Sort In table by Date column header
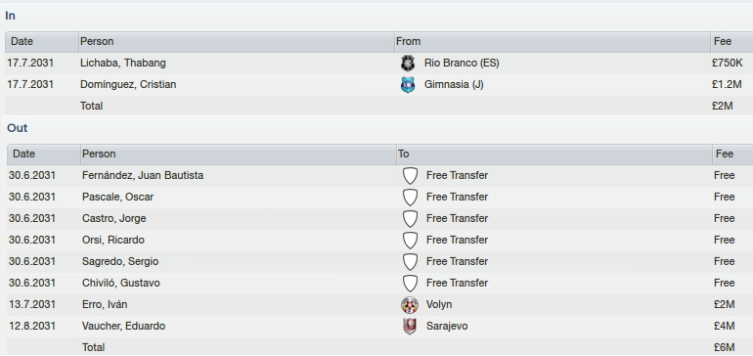This screenshot has height=356, width=753. (x=42, y=42)
